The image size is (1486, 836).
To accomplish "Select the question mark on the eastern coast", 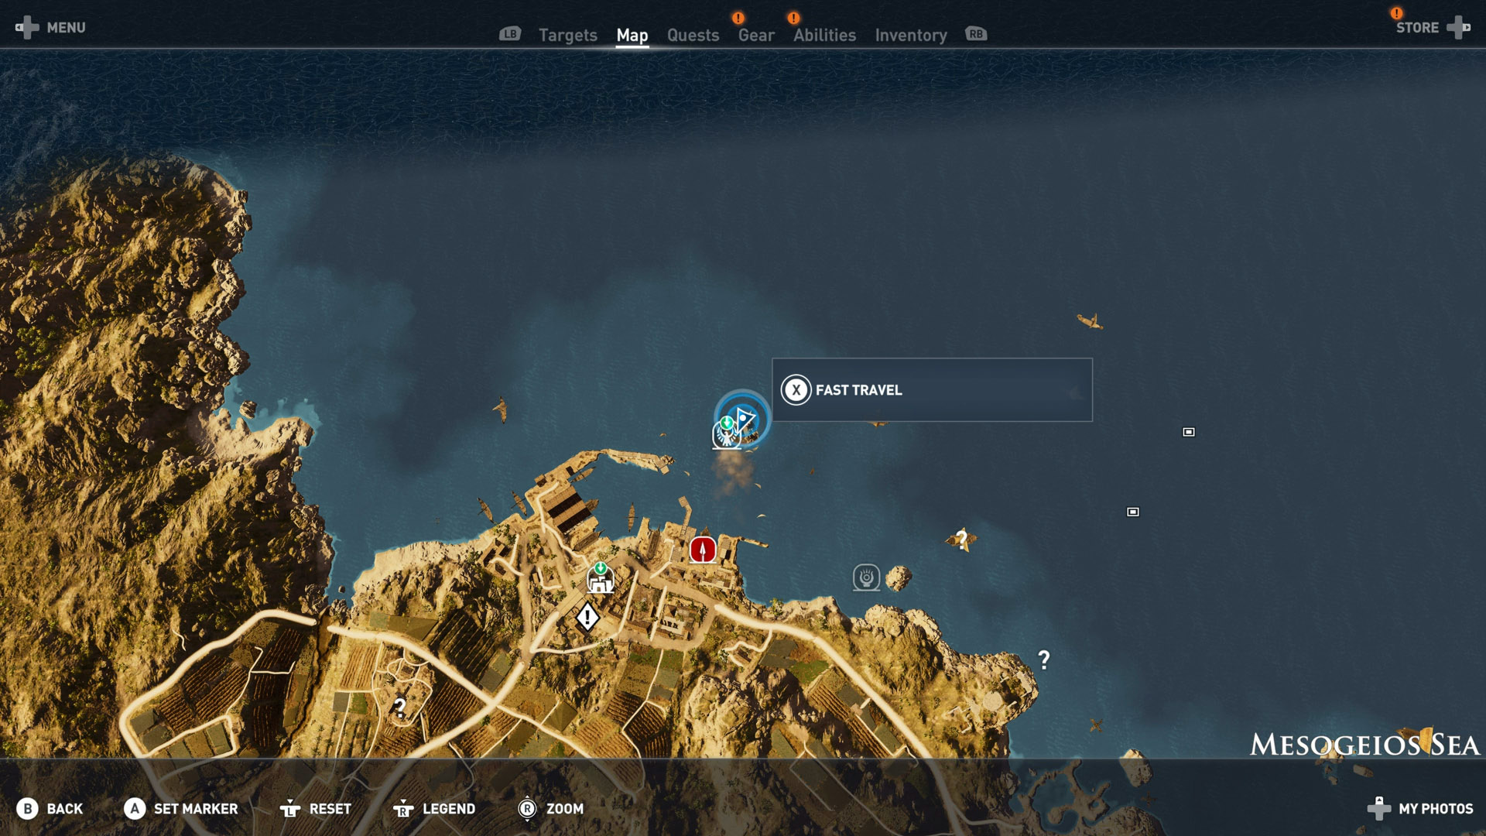I will (1044, 660).
